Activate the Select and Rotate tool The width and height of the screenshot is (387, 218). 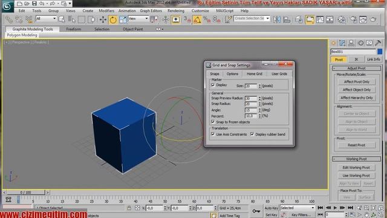click(x=113, y=19)
